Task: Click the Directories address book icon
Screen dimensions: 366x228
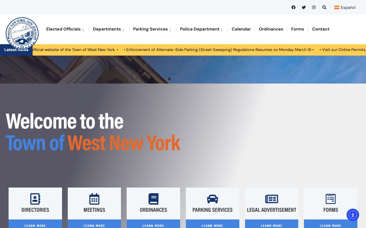Action: coord(35,199)
